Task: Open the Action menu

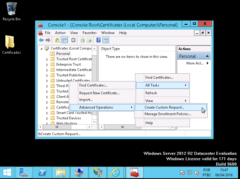Action: pos(60,33)
